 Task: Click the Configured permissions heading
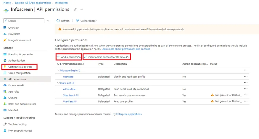71,40
